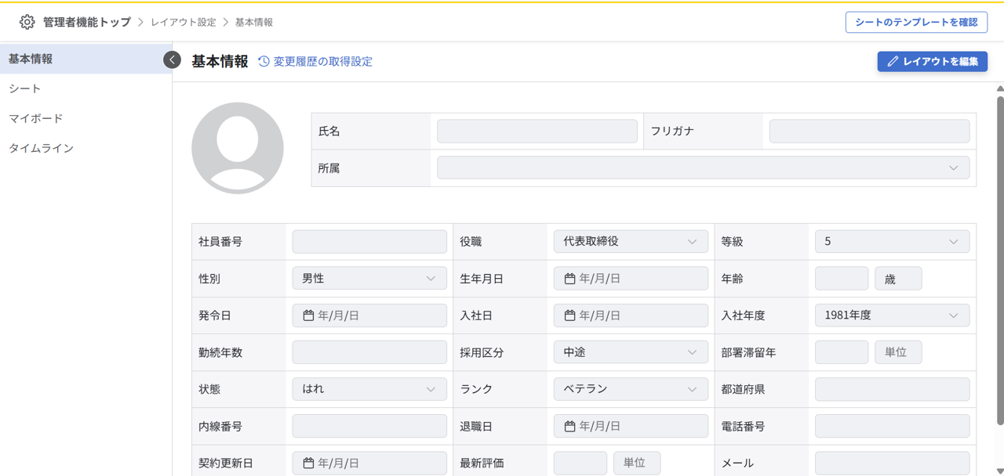This screenshot has width=1004, height=476.
Task: Click シートのテンプレートを確認 button
Action: [916, 22]
